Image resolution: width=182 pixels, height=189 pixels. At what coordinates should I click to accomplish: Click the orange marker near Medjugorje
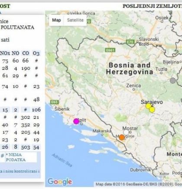tap(122, 137)
